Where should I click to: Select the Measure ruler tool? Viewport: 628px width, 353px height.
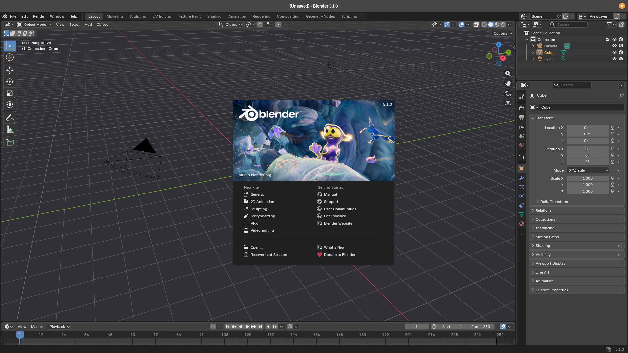(x=10, y=130)
